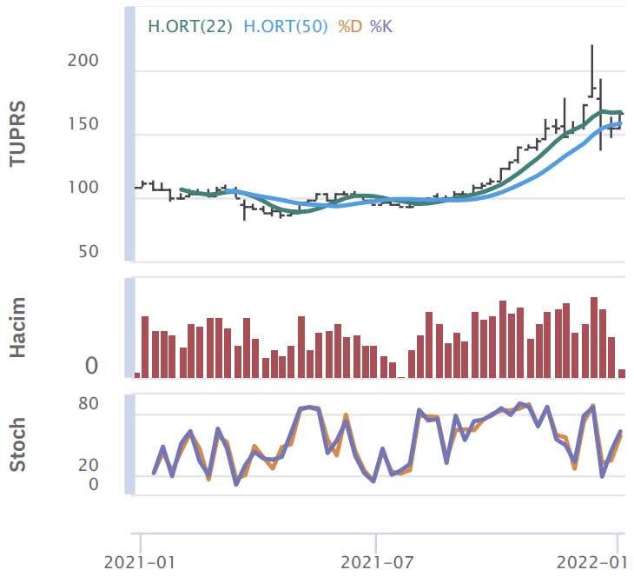
Task: Click the %K legend label
Action: (381, 27)
